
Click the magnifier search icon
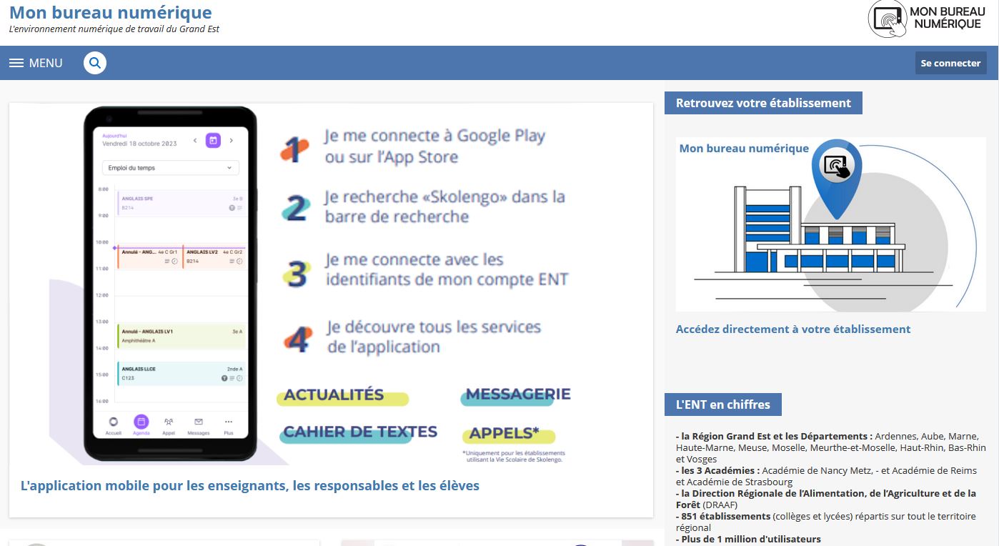coord(95,63)
